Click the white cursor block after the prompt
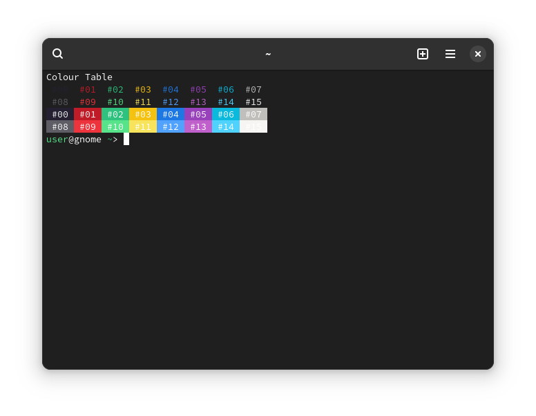The image size is (536, 416). pyautogui.click(x=126, y=139)
